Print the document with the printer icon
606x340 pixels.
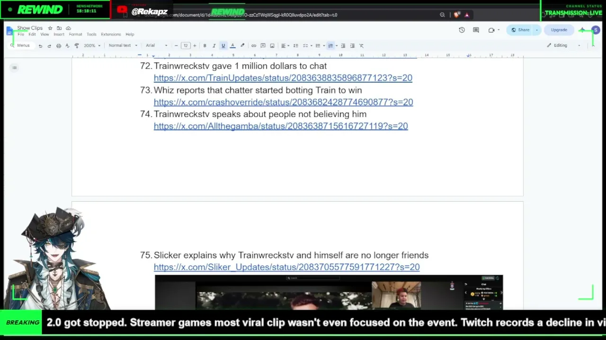(59, 46)
